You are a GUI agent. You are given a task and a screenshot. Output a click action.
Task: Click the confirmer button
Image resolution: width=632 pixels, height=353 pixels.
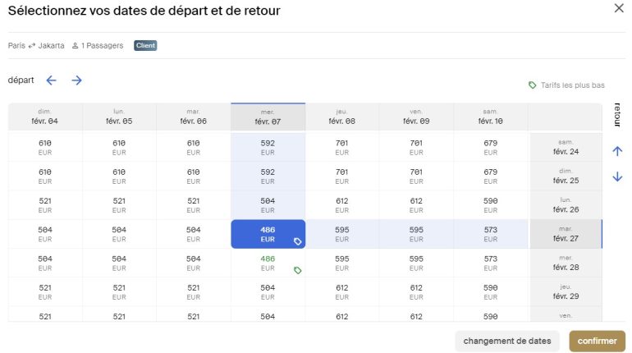pos(597,341)
